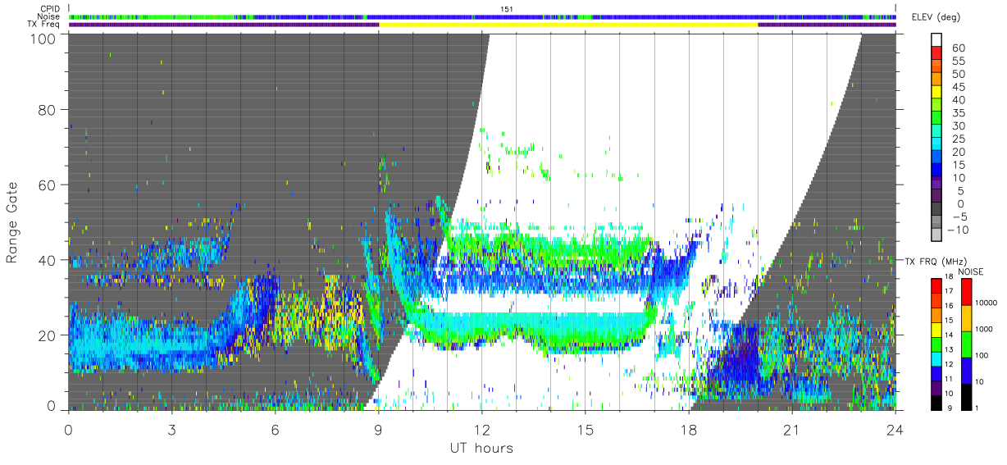Viewport: 1007px width, 465px height.
Task: Click Range Gate tick label 20
Action: click(48, 335)
